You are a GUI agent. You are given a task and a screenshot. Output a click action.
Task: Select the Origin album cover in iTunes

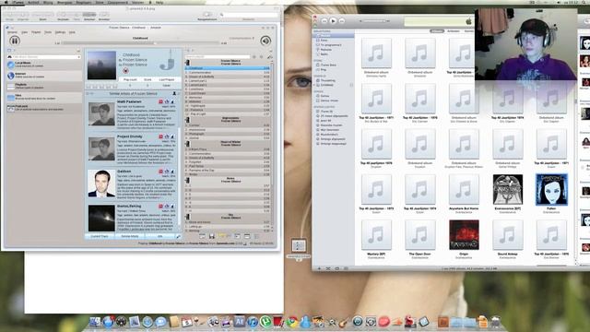click(x=464, y=235)
